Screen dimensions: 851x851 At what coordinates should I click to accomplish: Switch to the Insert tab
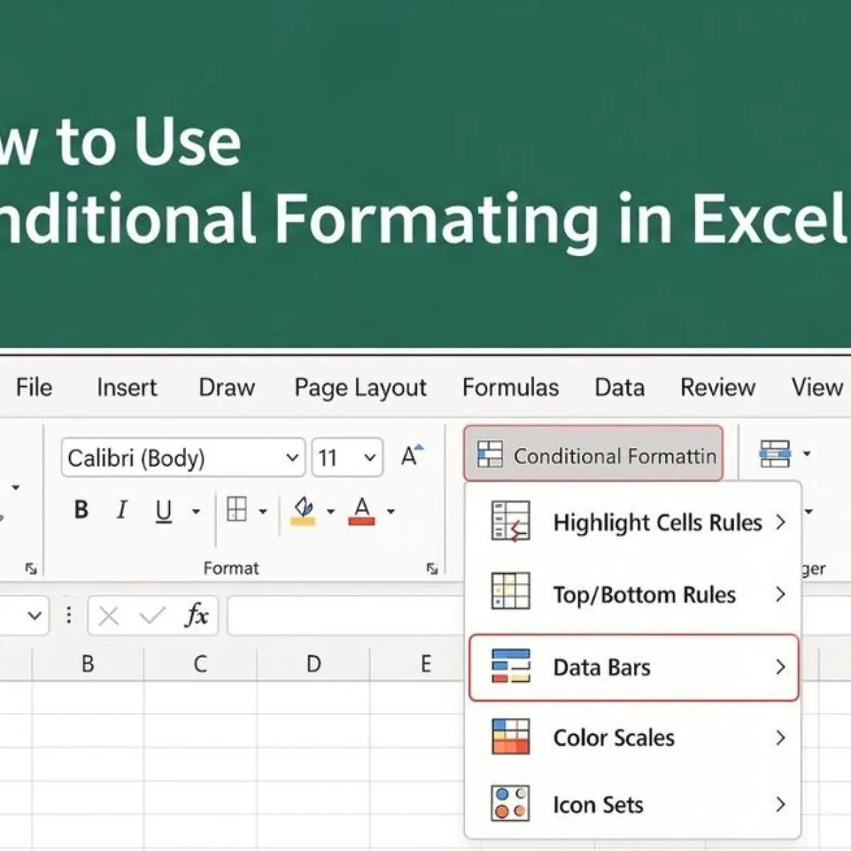(127, 387)
